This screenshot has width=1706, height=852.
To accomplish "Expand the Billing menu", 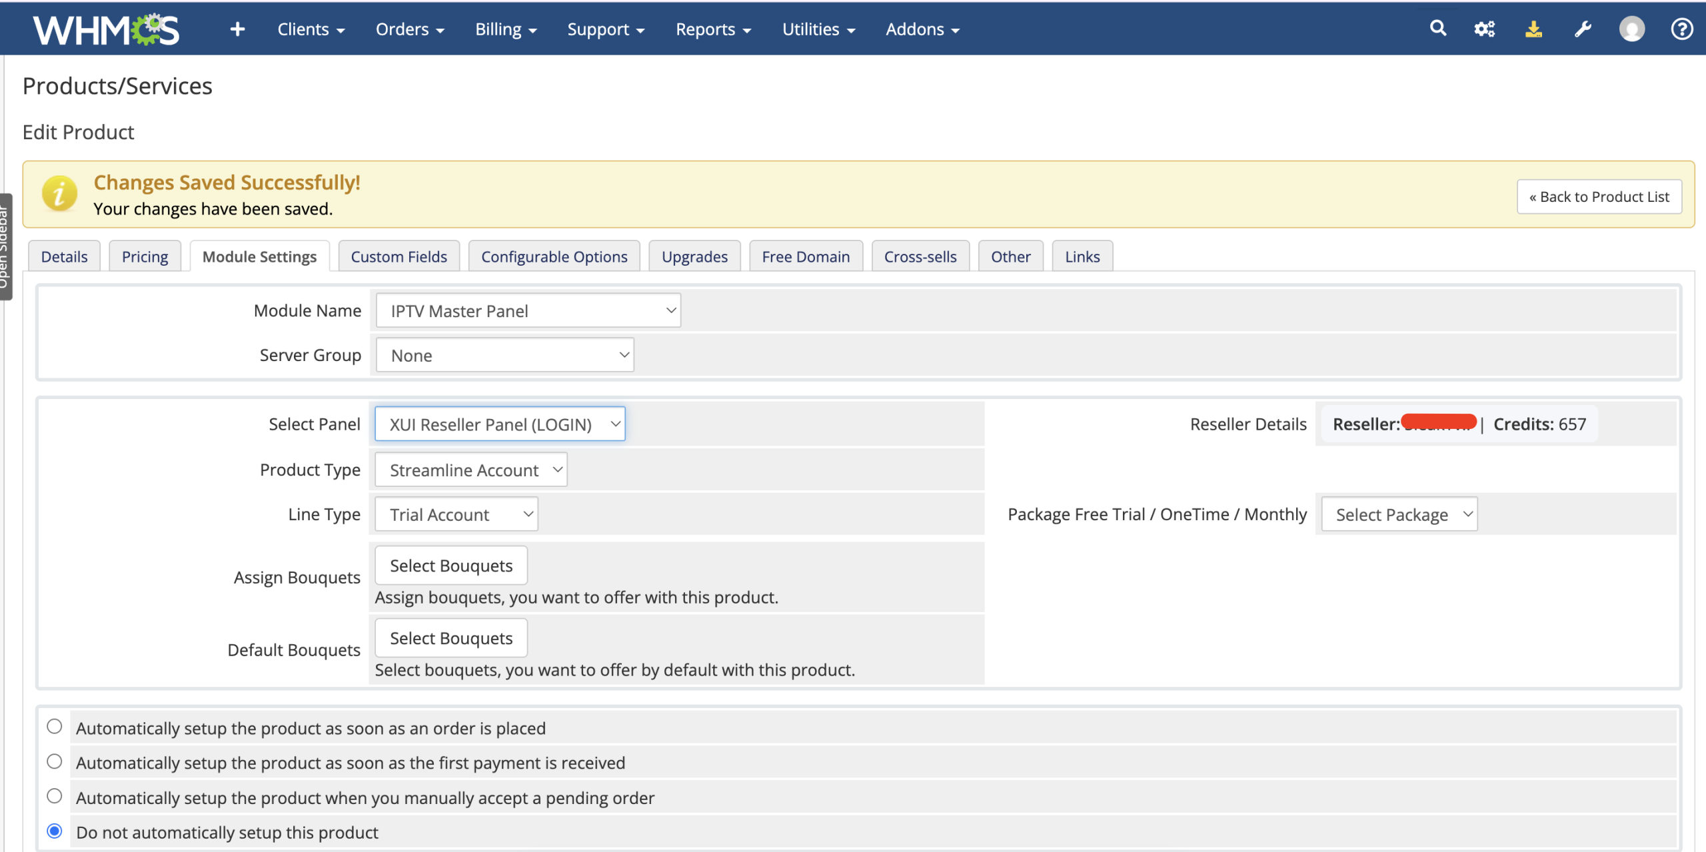I will point(506,29).
